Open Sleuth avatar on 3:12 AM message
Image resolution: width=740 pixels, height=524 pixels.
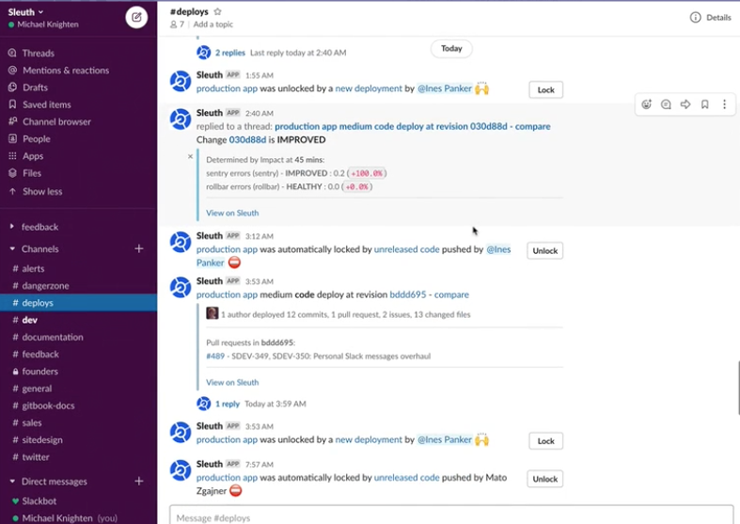[181, 242]
